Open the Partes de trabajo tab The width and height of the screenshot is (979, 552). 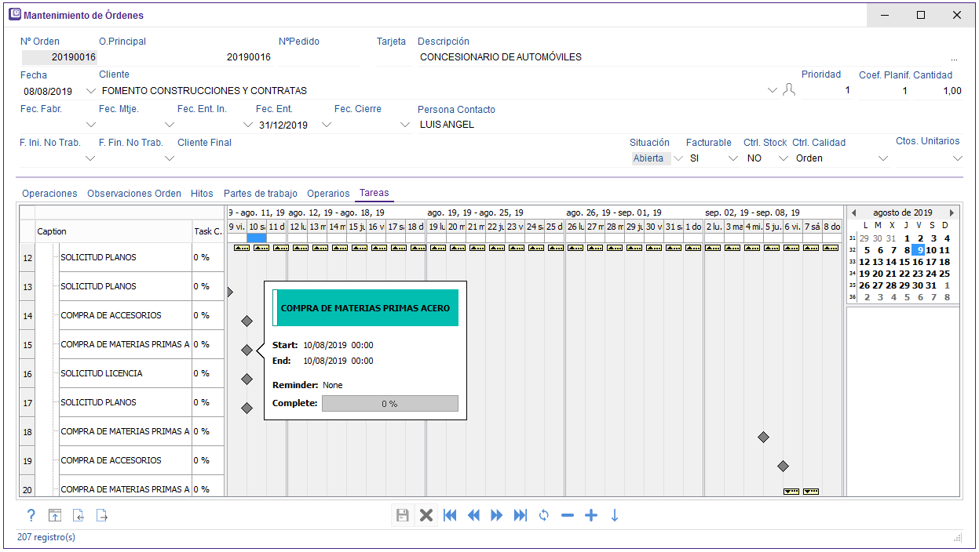coord(260,193)
